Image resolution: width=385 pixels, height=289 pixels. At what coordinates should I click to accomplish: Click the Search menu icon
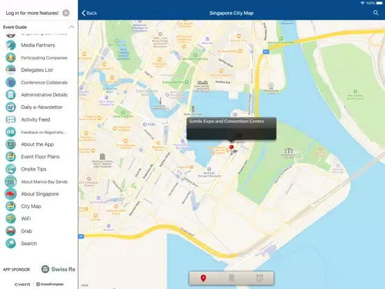click(x=10, y=244)
